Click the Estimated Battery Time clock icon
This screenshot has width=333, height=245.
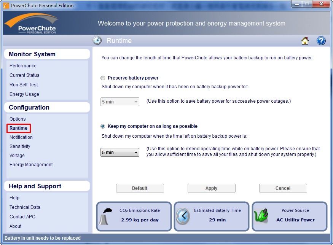(183, 216)
